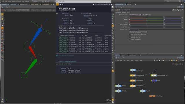Select the KIN_Chops node
This screenshot has height=104, width=185.
[x=152, y=96]
